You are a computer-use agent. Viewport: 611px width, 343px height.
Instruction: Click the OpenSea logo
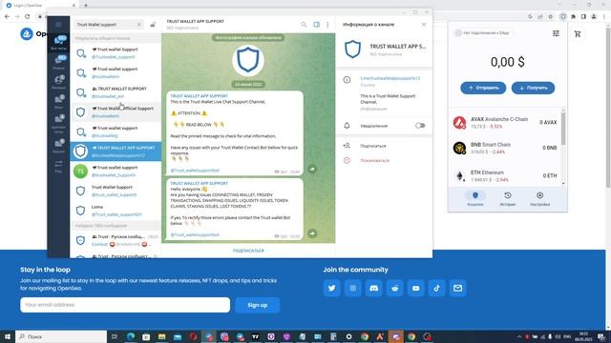(x=27, y=34)
